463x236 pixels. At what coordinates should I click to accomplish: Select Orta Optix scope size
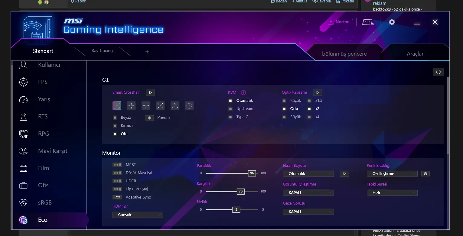click(x=284, y=109)
